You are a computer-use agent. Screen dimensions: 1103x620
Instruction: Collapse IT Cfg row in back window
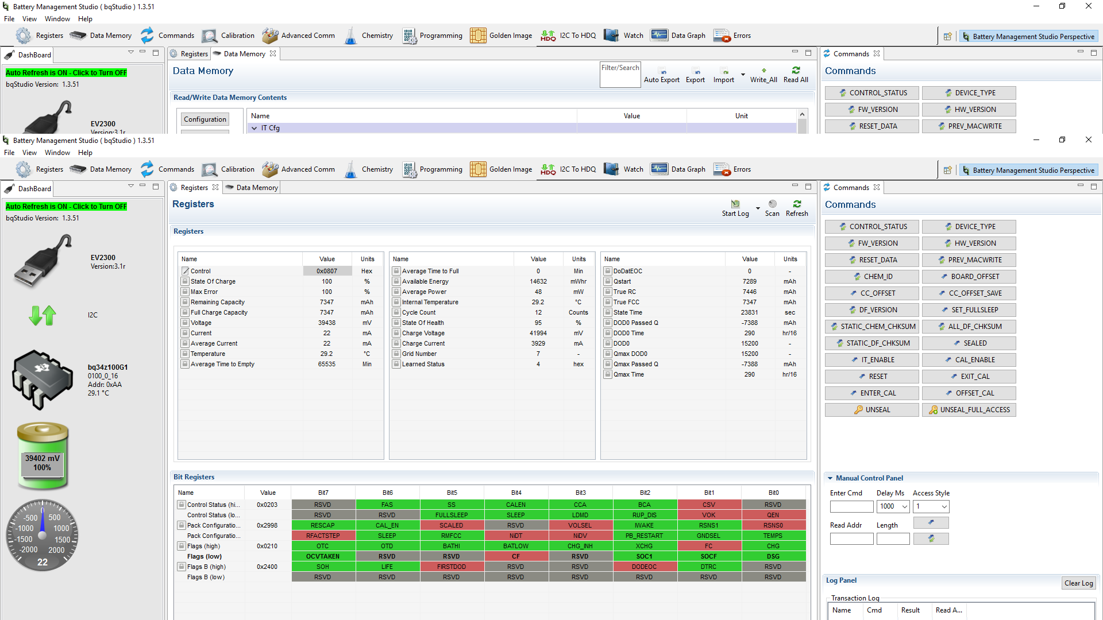[x=254, y=128]
